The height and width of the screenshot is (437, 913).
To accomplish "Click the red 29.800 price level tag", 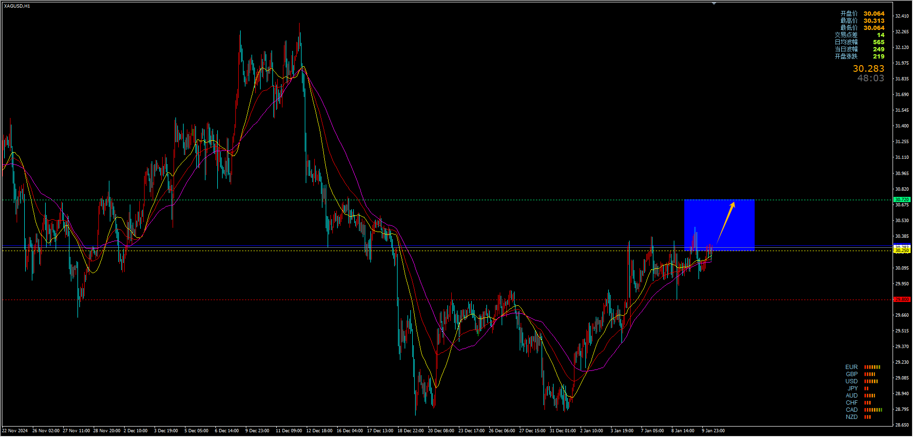I will click(902, 300).
